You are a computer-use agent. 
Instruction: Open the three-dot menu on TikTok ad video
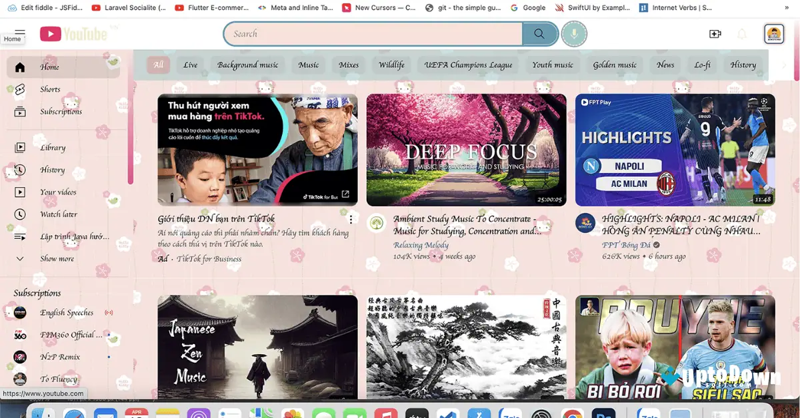(351, 219)
